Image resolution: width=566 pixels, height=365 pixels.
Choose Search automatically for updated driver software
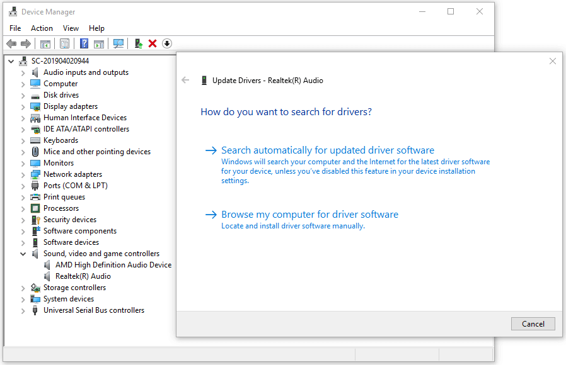pyautogui.click(x=328, y=150)
